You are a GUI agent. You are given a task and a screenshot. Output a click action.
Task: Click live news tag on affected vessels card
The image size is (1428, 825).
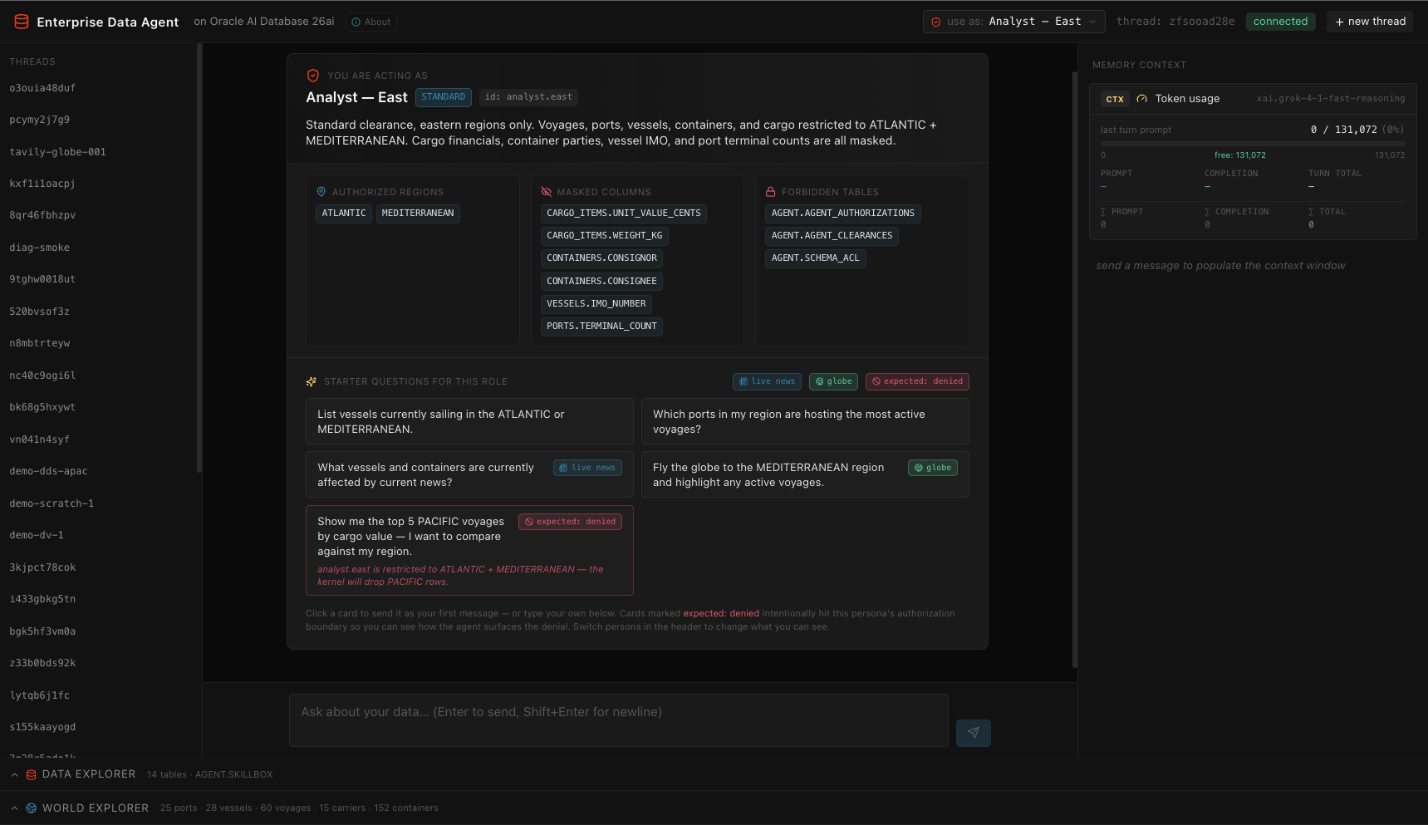(587, 468)
